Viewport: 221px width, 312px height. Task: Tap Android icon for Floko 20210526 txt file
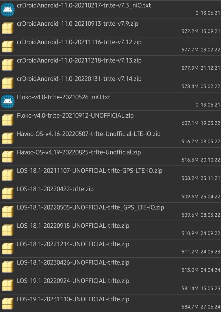coord(8,101)
